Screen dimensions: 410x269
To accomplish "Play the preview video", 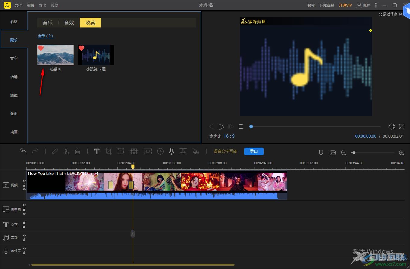I will [221, 126].
